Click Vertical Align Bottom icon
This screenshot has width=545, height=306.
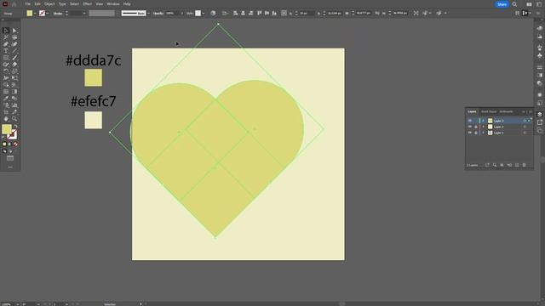click(274, 14)
